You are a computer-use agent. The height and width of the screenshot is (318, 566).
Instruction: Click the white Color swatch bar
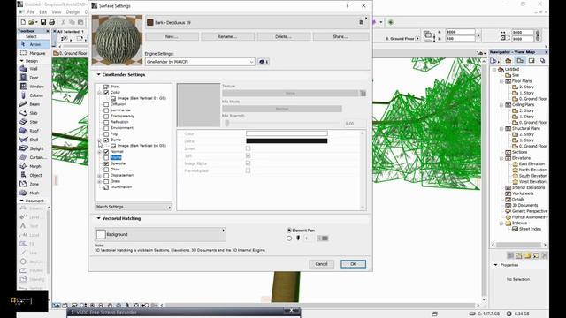287,133
